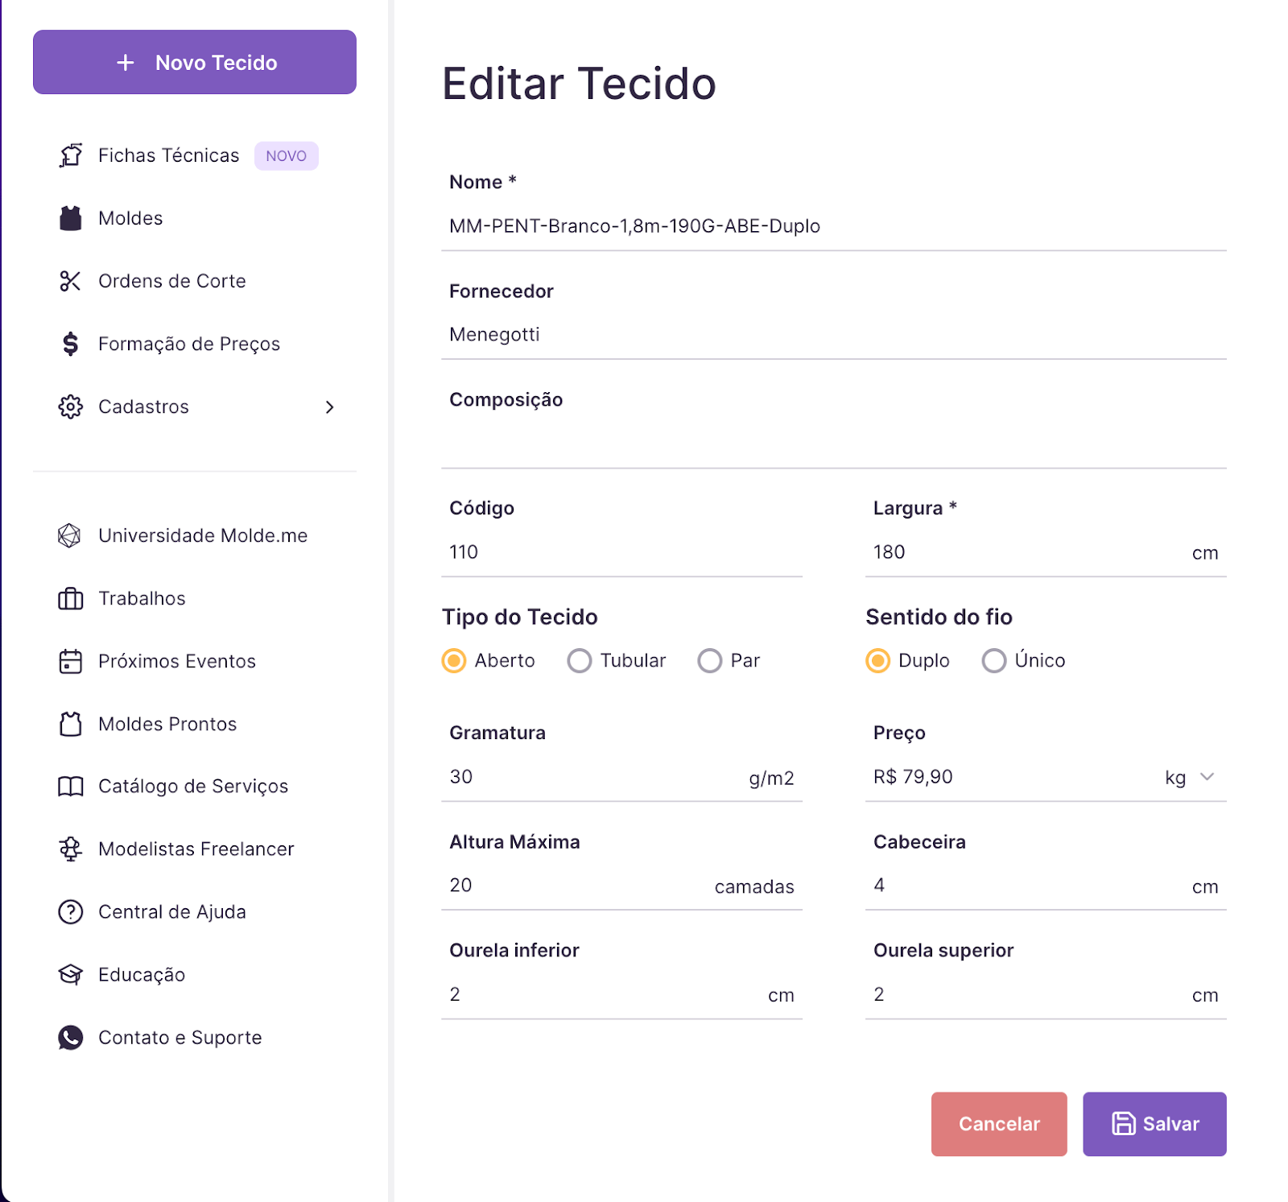1288x1202 pixels.
Task: Choose Único for Sentido do fio
Action: point(994,661)
